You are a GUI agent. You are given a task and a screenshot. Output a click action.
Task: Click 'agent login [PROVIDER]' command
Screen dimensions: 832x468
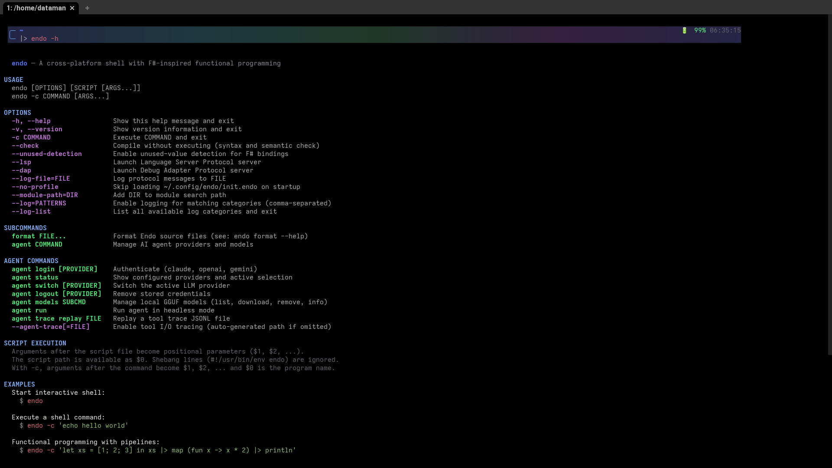[55, 269]
